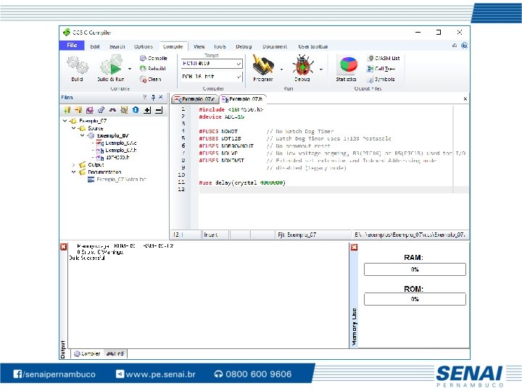Open the Search ribbon tab

(117, 46)
